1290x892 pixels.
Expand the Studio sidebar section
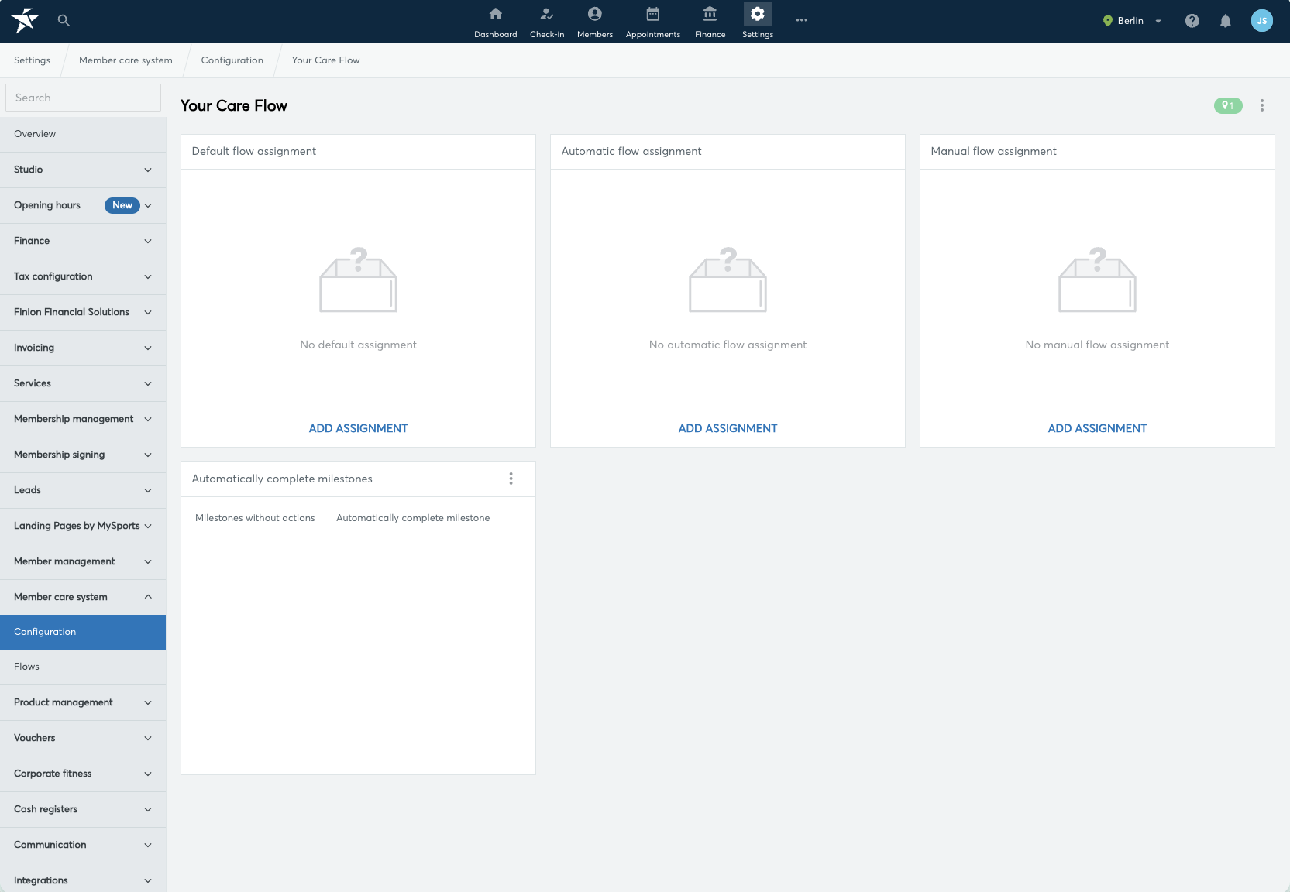(83, 170)
